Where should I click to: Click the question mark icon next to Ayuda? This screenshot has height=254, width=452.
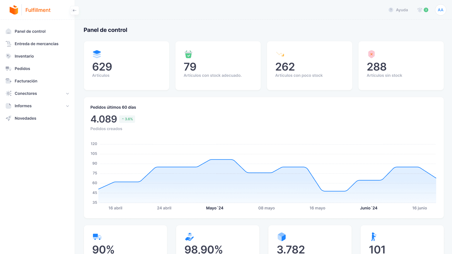click(x=391, y=10)
